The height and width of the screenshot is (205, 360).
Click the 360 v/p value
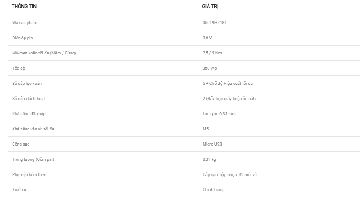pyautogui.click(x=209, y=68)
